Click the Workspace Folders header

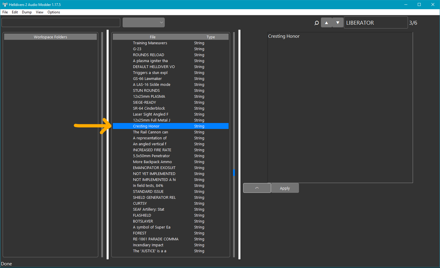click(x=50, y=37)
